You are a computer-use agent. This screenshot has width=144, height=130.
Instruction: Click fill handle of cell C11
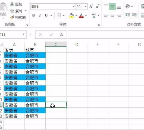coord(67,107)
